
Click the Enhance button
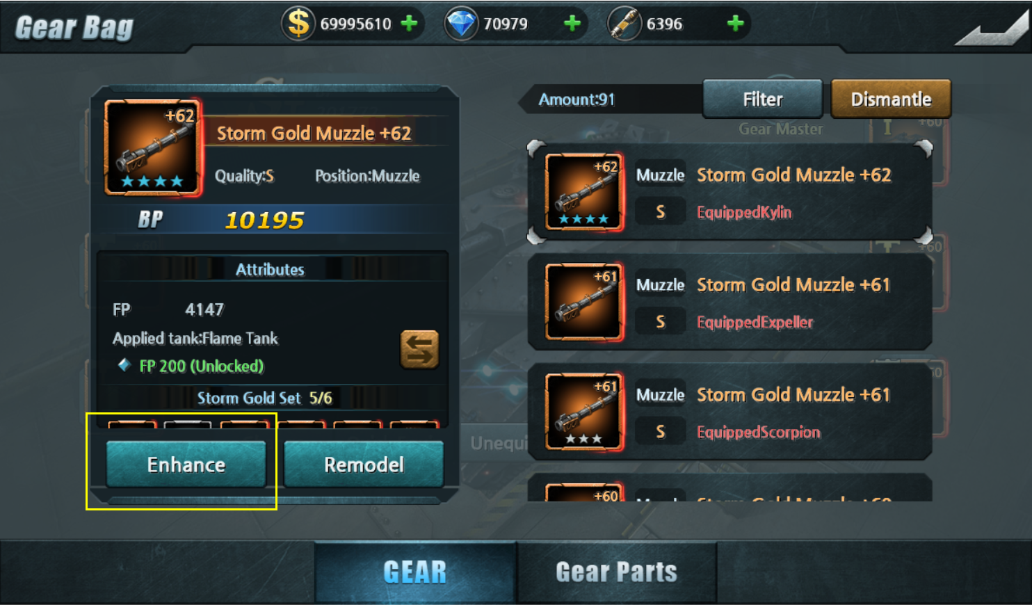tap(186, 464)
